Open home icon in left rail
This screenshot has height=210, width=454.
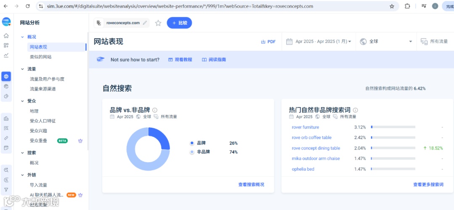[x=6, y=36]
